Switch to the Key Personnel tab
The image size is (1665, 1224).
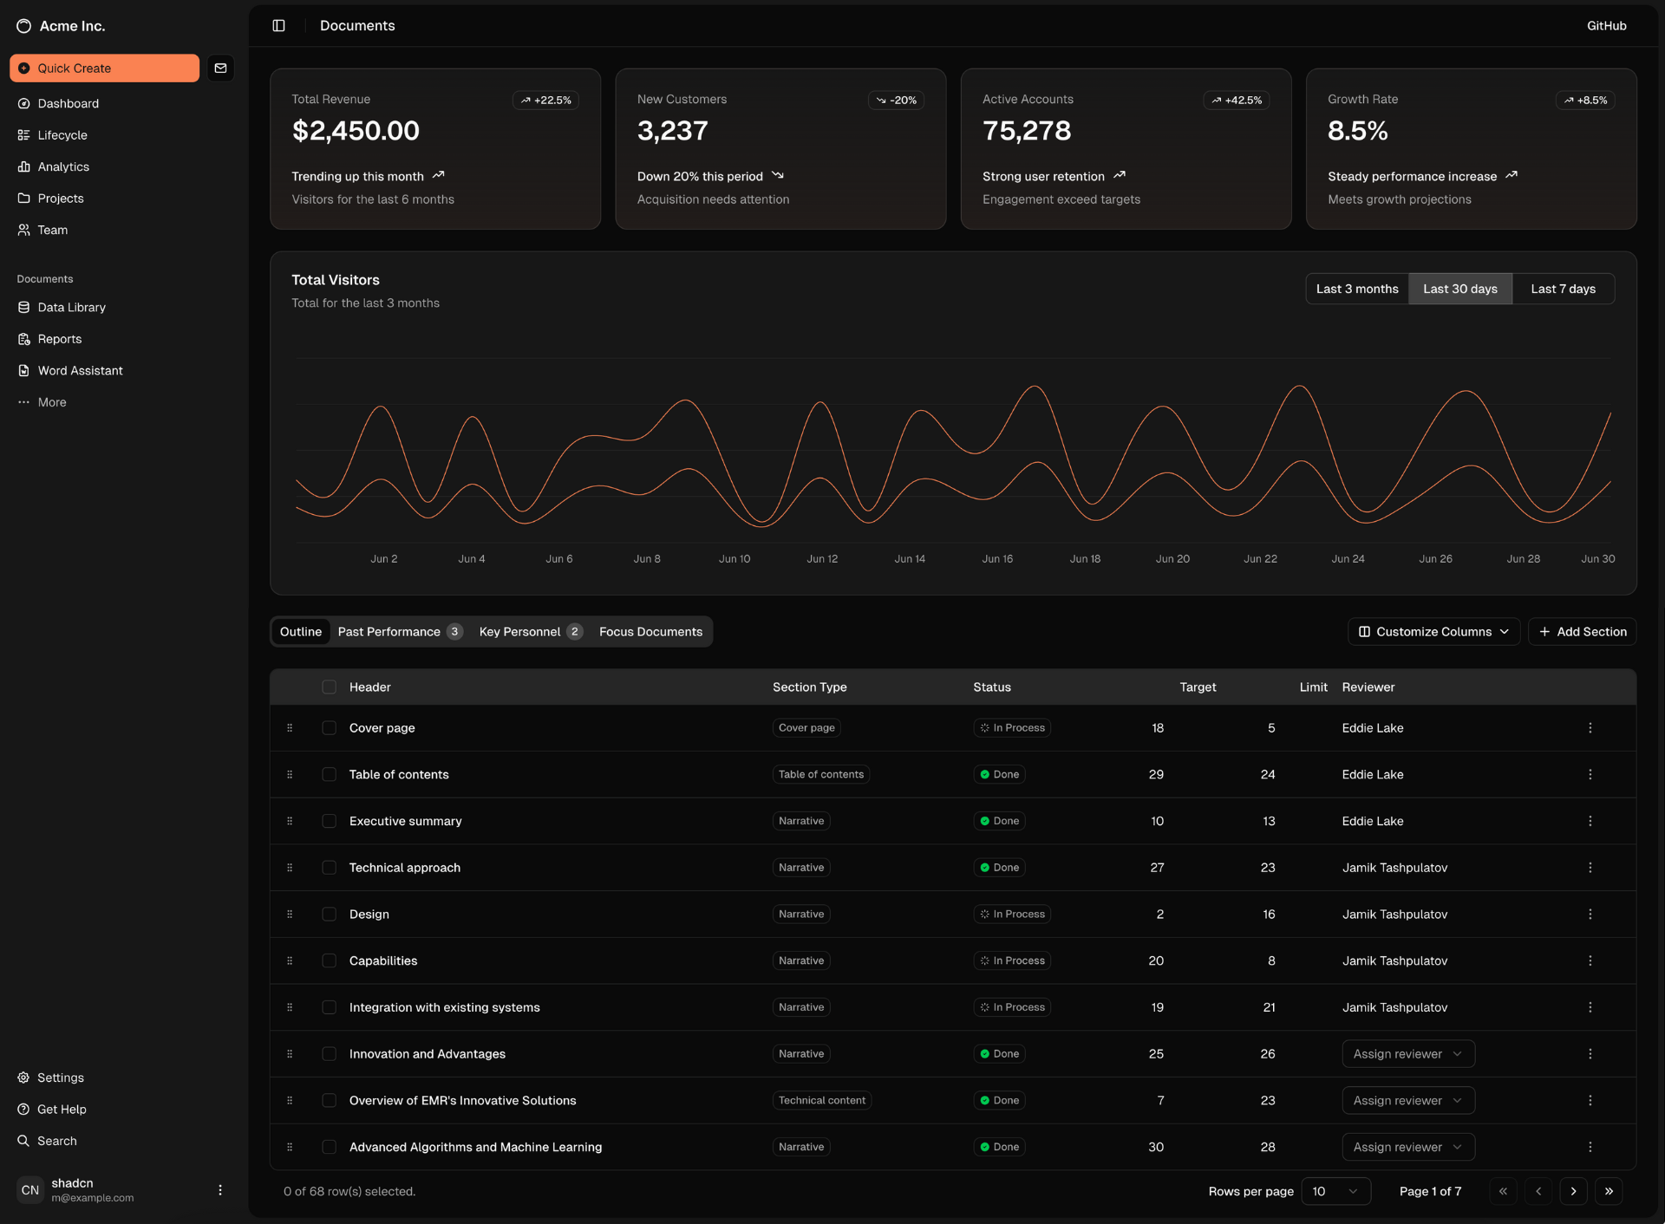[x=529, y=632]
